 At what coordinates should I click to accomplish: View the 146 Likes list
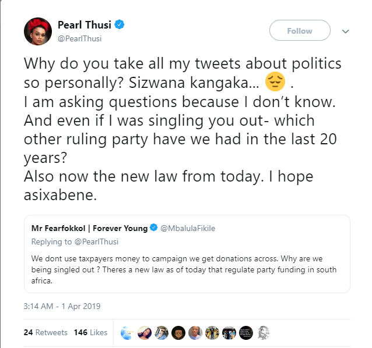90,332
